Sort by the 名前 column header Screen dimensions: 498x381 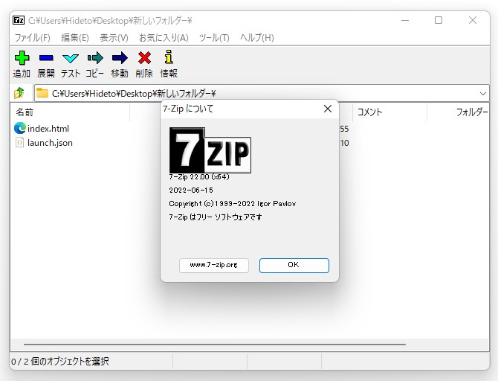coord(70,112)
